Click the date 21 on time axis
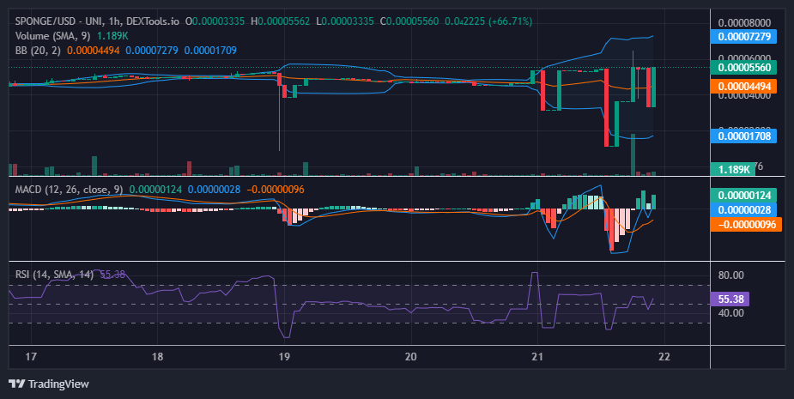 (537, 356)
